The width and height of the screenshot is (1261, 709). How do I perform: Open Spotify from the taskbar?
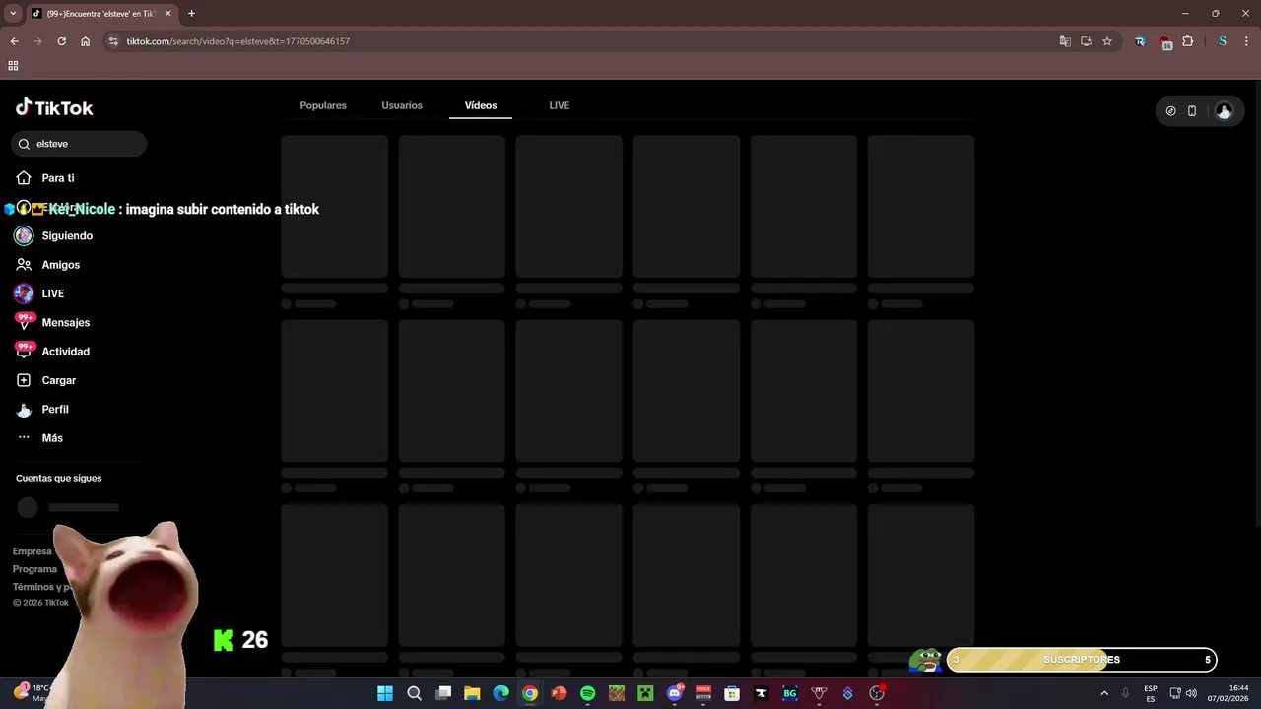[588, 693]
